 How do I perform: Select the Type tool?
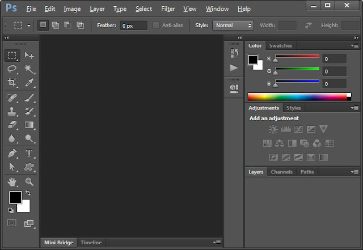pyautogui.click(x=29, y=153)
